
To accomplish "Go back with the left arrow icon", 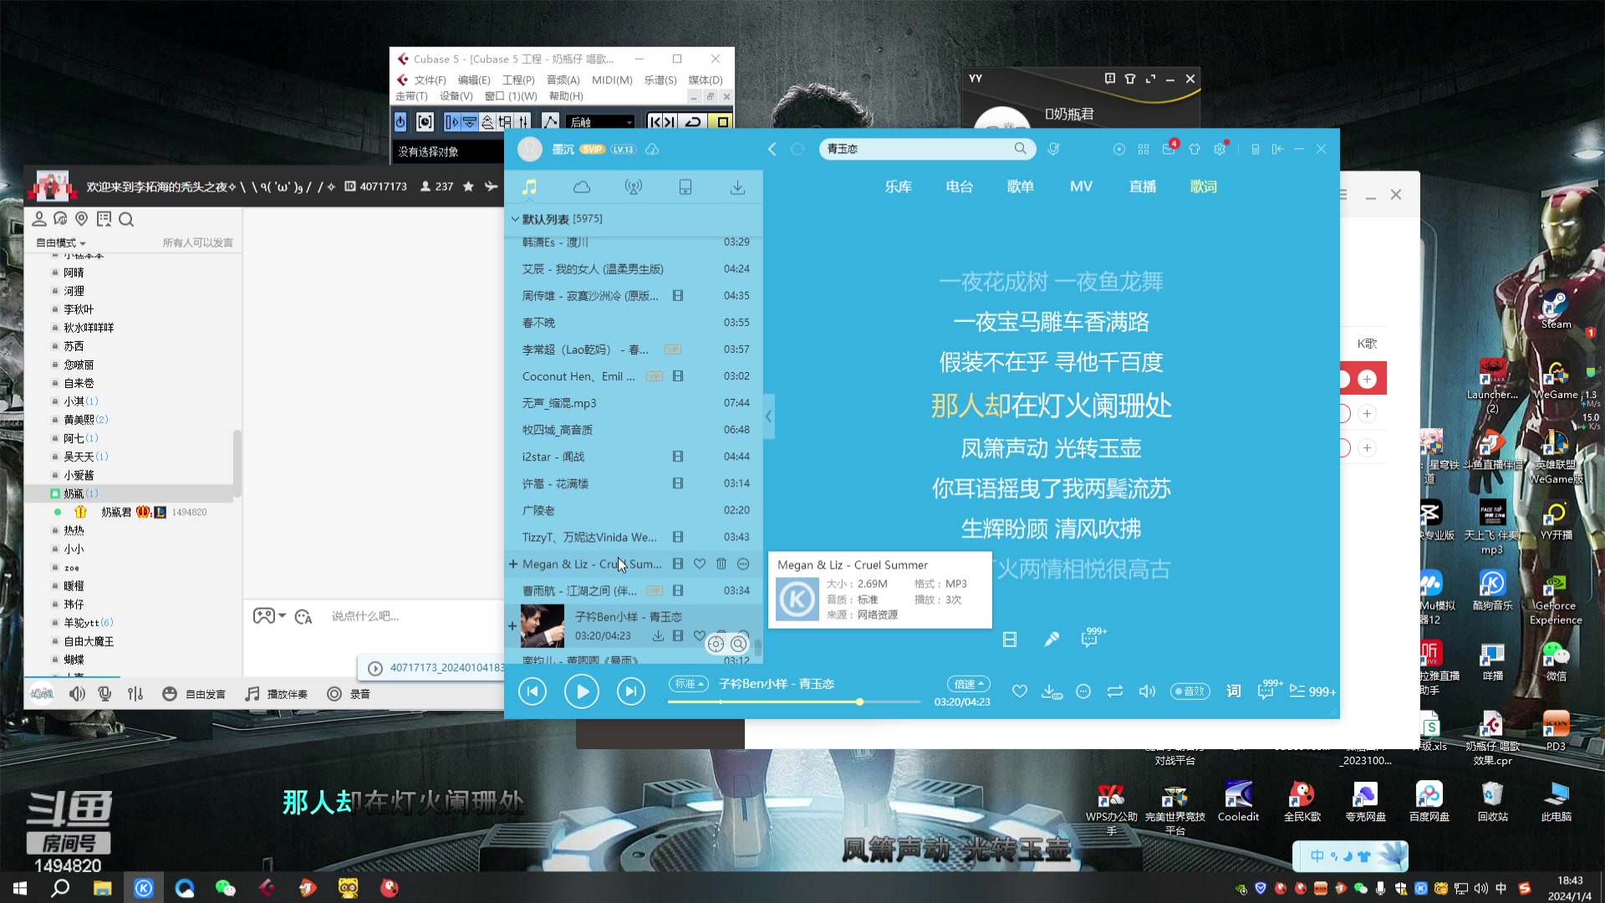I will 772,149.
